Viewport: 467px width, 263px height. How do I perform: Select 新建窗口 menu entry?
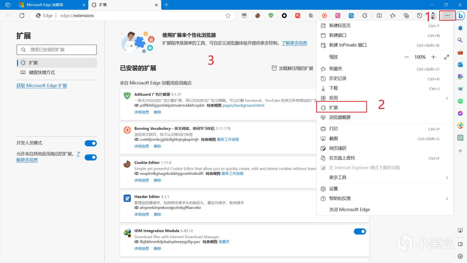(x=385, y=35)
